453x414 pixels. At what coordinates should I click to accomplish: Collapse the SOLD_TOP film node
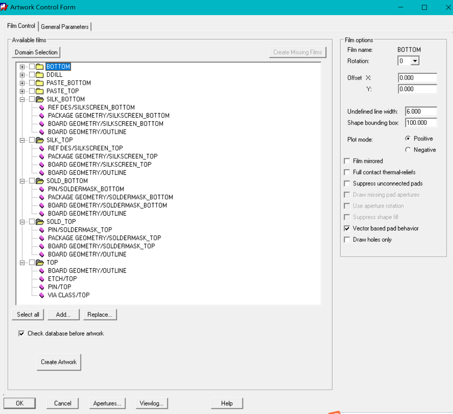(22, 222)
